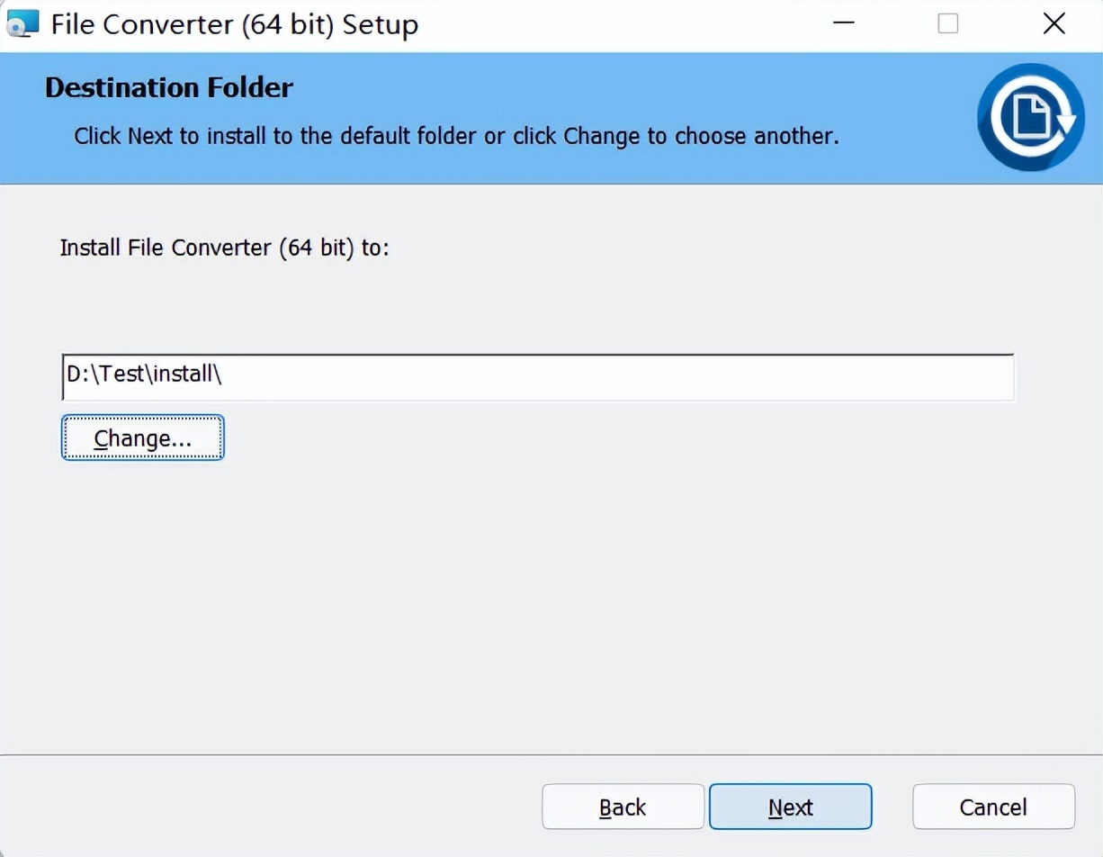Select the minimize icon on the title bar
This screenshot has height=857, width=1103.
843,23
